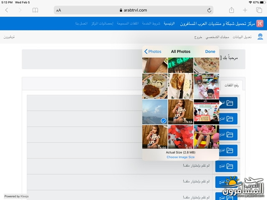Screen dimensions: 267x200
Task: Click the second افتح folder button
Action: coord(228,118)
